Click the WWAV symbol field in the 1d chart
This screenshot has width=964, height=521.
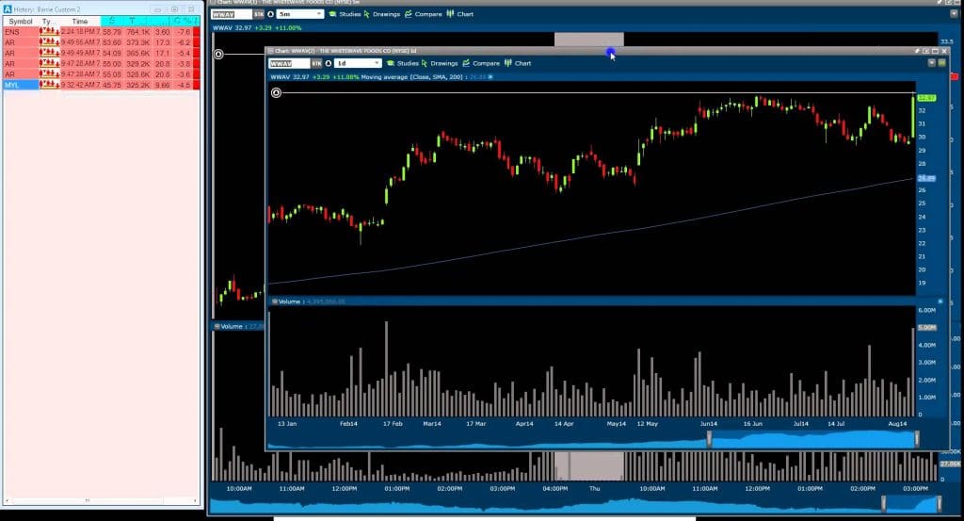coord(290,63)
